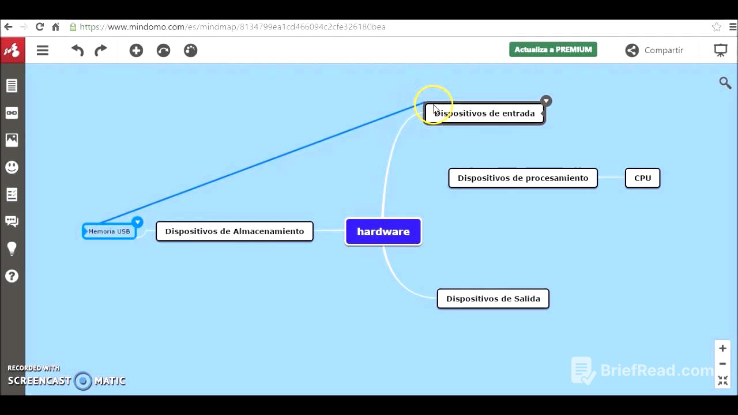Collapse the Dispositivos de entrada branch
Screen dimensions: 738x415
[x=546, y=101]
